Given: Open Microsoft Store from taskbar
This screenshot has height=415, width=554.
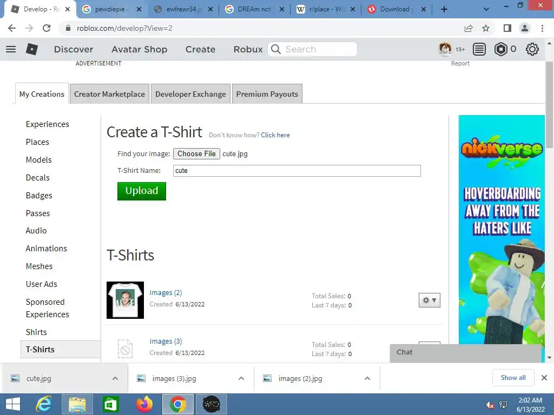Looking at the screenshot, I should (x=110, y=404).
